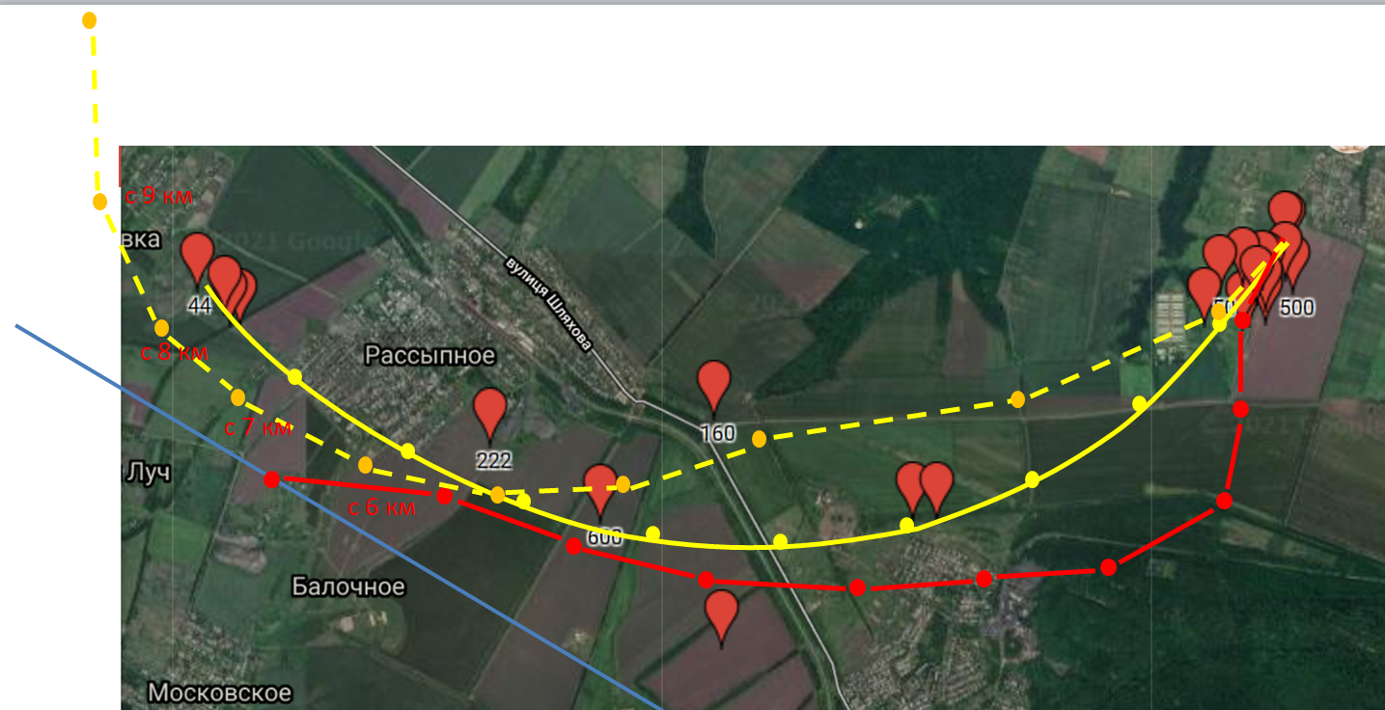The image size is (1385, 710).
Task: Click the 'с 6 км' red label
Action: pos(382,507)
